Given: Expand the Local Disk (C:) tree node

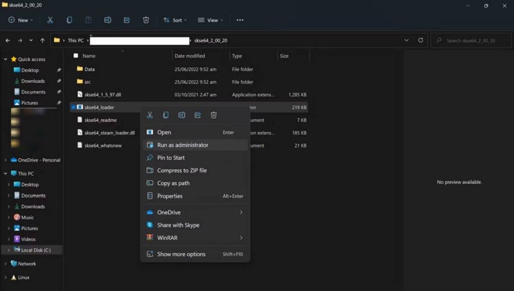Looking at the screenshot, I should 7,250.
